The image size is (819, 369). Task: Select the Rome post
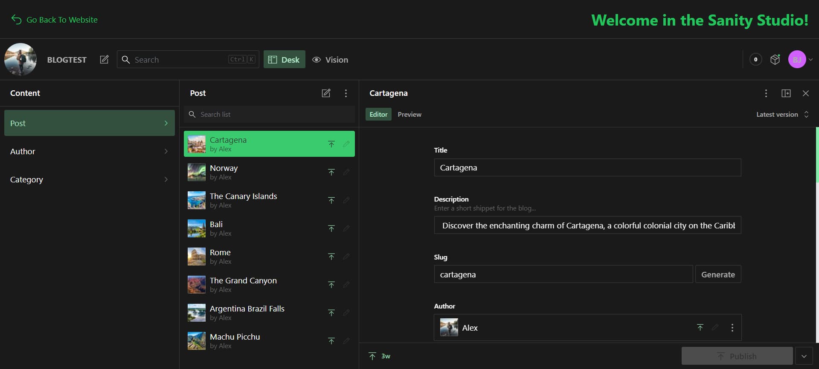click(269, 257)
